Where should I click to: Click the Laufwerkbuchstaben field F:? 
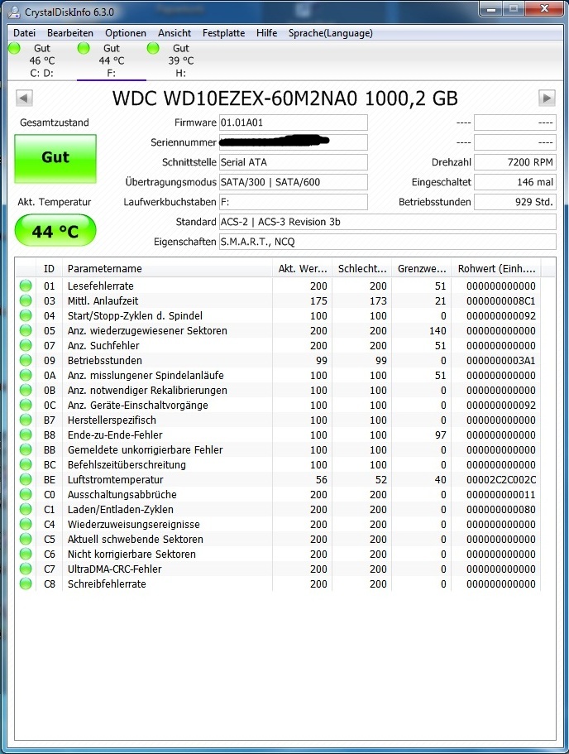(x=293, y=202)
